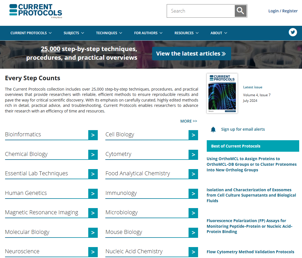Open the OrthoMCL protein groups article
This screenshot has height=258, width=302.
point(252,164)
